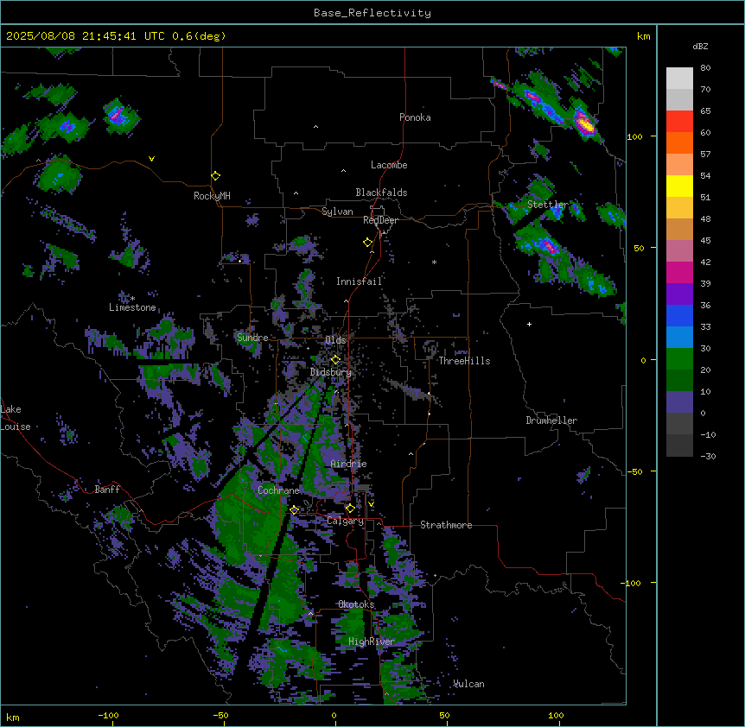Select the RedDeer city label
This screenshot has height=727, width=745.
[380, 220]
